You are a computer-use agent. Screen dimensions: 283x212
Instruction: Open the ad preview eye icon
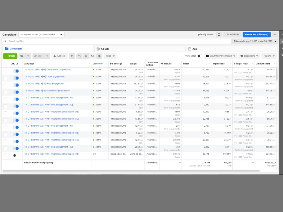(x=93, y=56)
